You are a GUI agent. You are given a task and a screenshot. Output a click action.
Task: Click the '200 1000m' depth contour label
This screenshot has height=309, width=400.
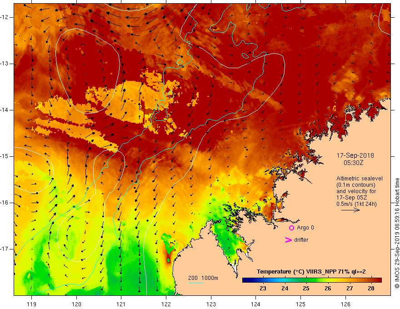pyautogui.click(x=203, y=278)
